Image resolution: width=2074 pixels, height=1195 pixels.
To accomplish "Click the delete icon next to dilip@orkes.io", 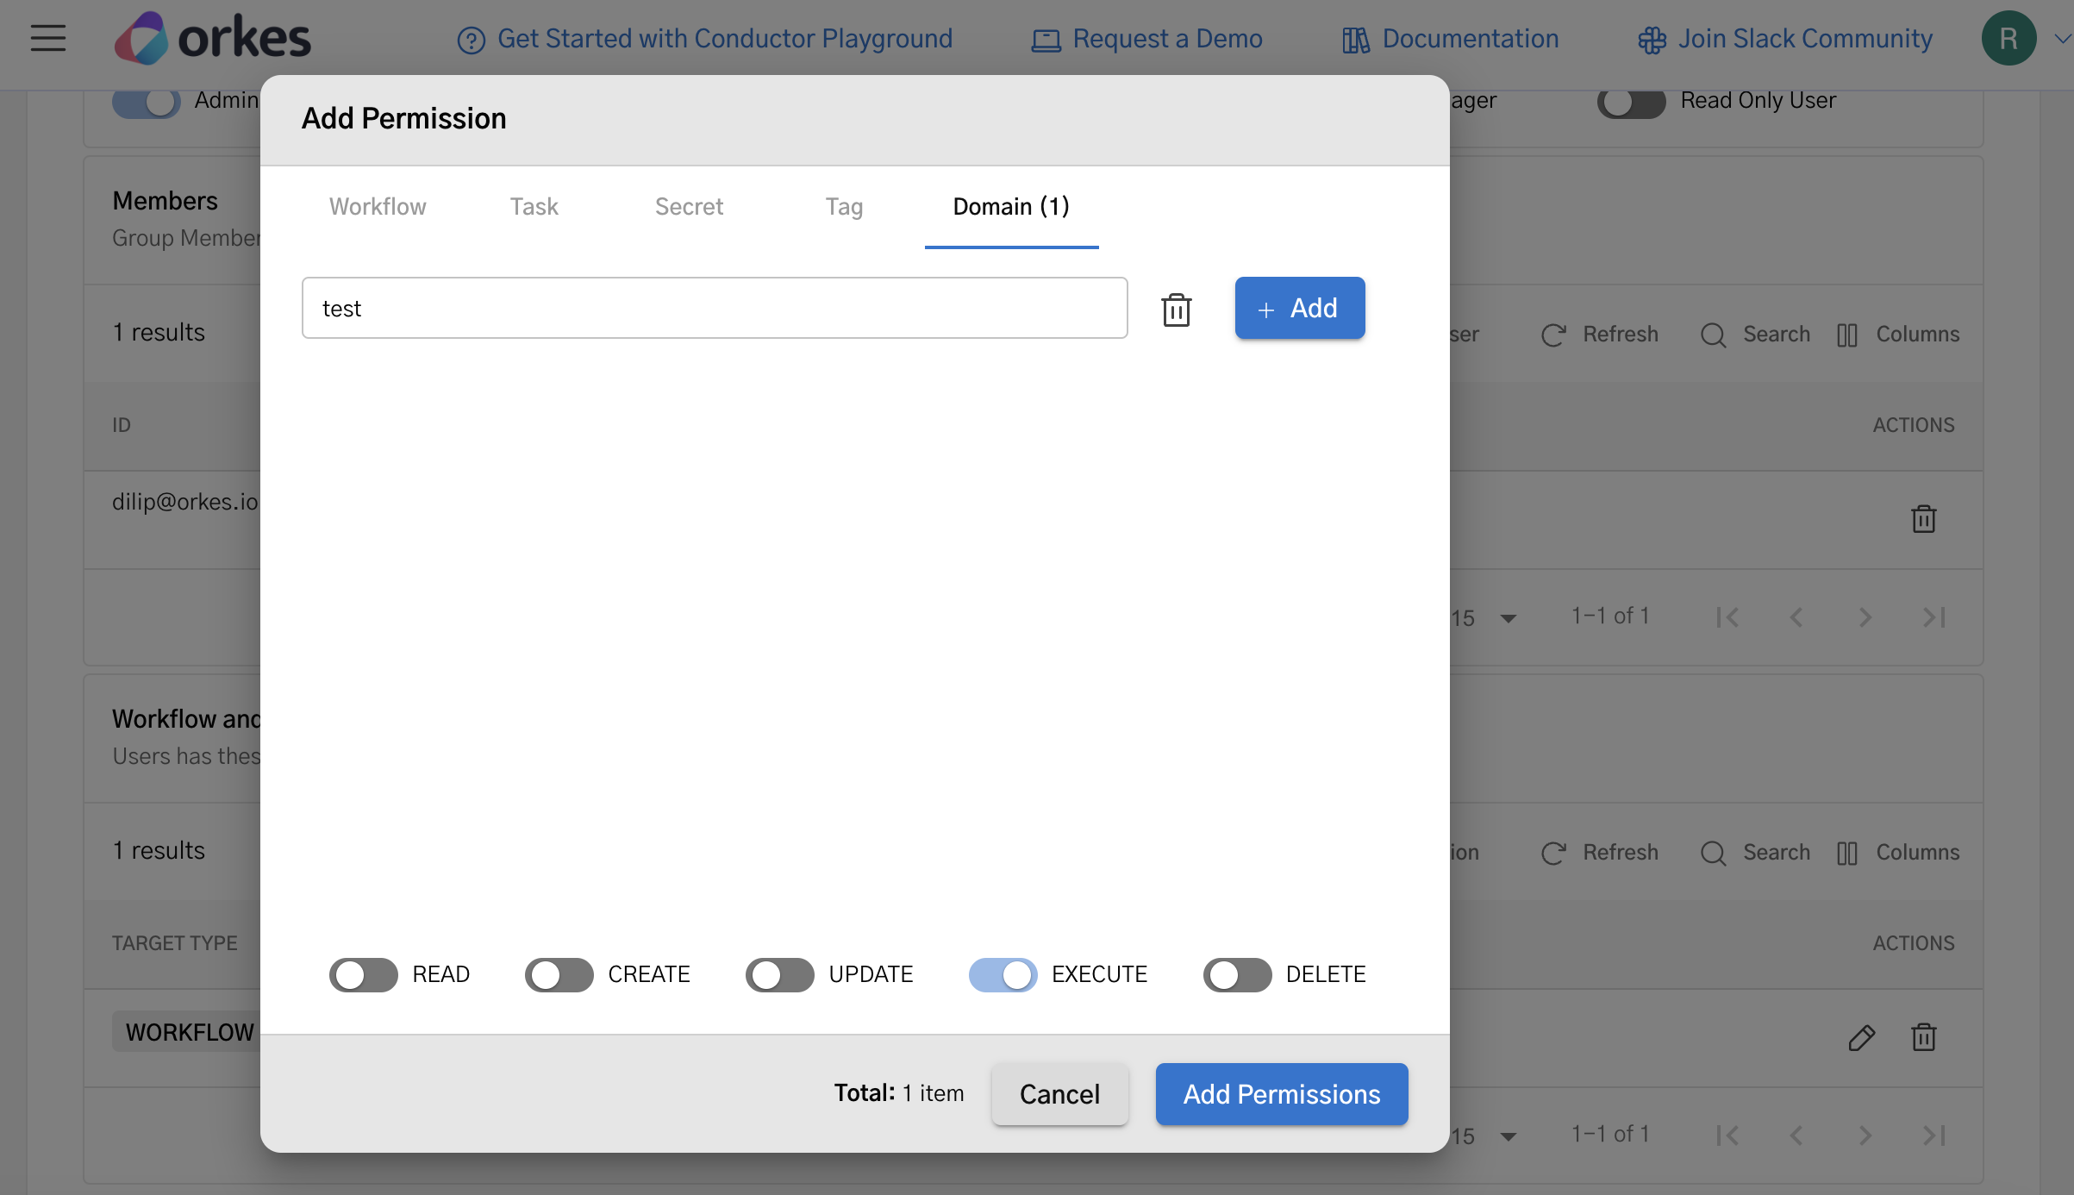I will click(x=1923, y=518).
